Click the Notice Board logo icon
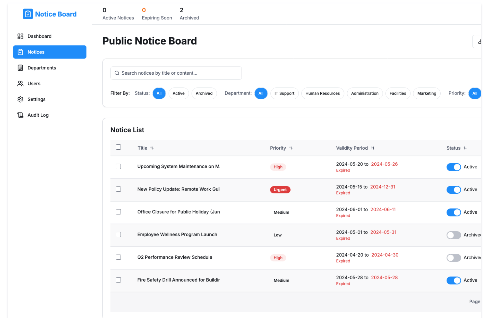 tap(28, 14)
